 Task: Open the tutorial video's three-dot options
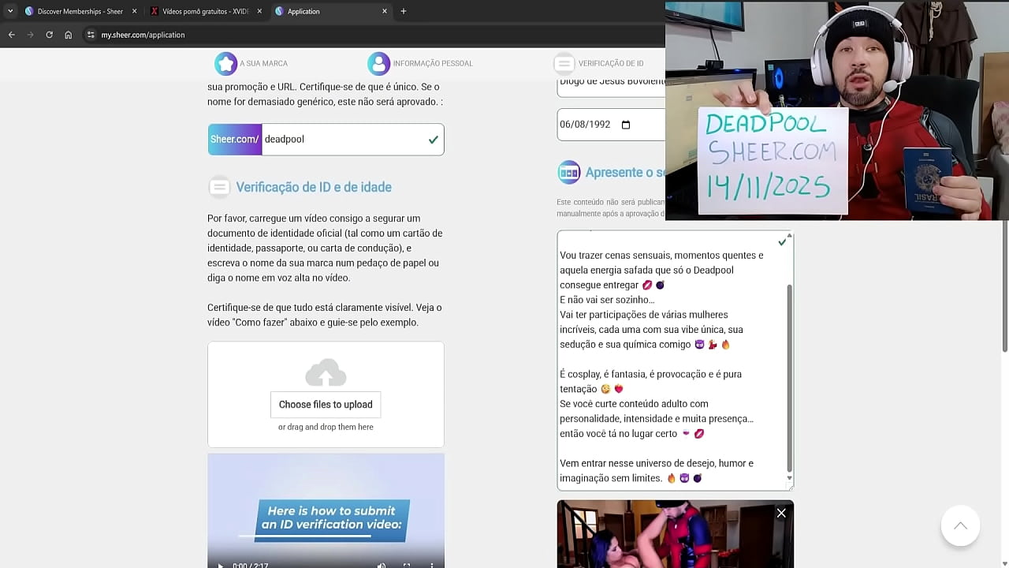click(x=431, y=564)
